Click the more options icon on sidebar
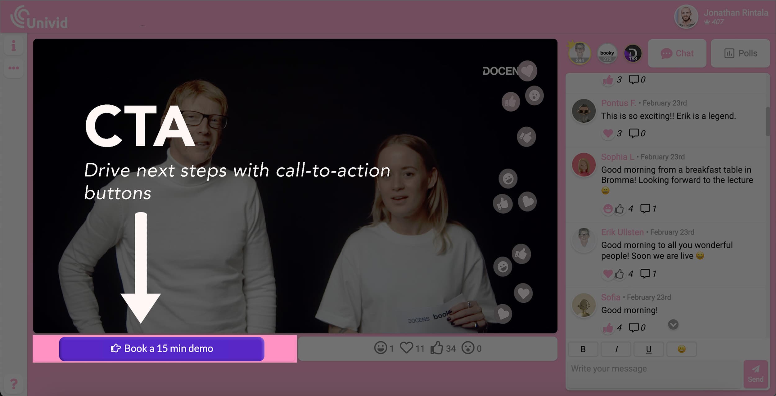776x396 pixels. pos(14,68)
